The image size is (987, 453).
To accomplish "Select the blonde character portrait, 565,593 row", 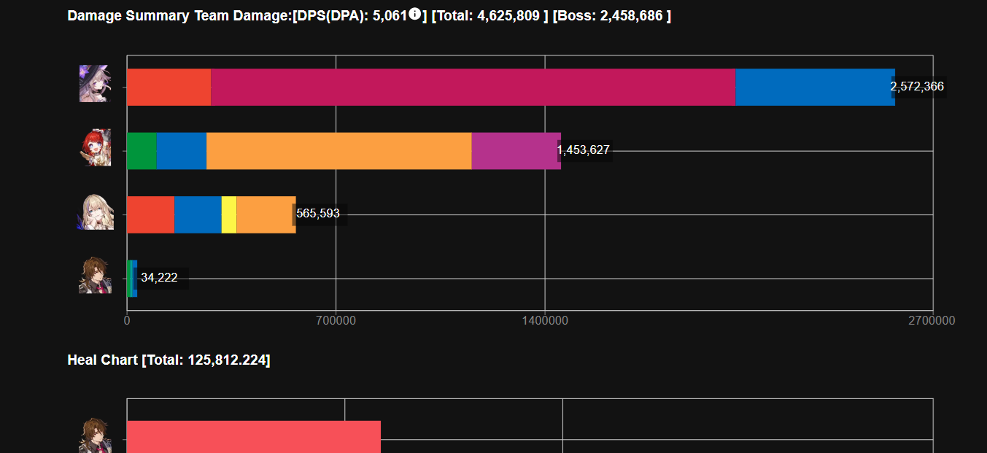I will 95,212.
